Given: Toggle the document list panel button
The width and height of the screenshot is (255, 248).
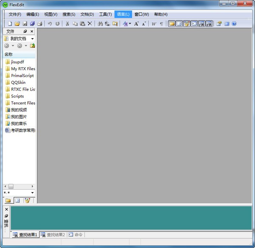Looking at the screenshot, I should point(179,24).
